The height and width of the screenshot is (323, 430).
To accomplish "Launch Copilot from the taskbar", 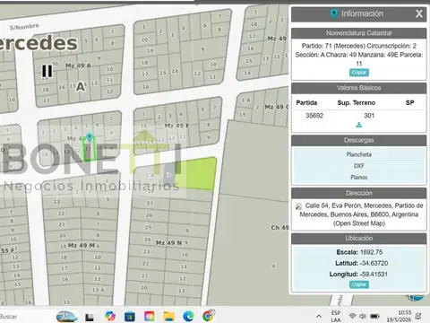I will coord(110,316).
